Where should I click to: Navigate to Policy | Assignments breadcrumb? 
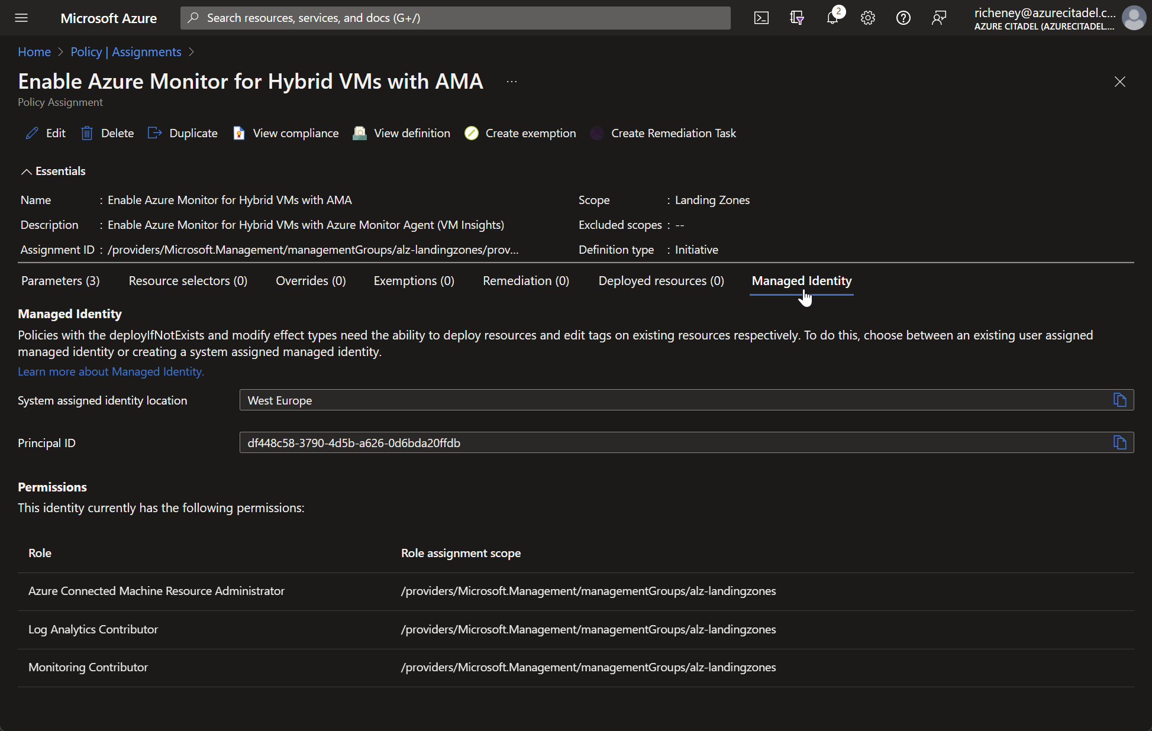(x=125, y=52)
